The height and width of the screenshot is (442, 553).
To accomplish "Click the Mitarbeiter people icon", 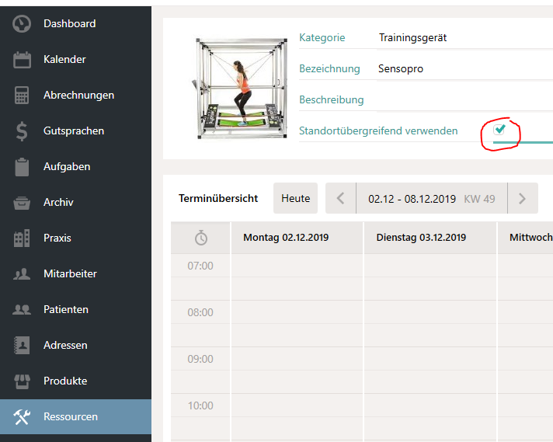I will coord(22,274).
